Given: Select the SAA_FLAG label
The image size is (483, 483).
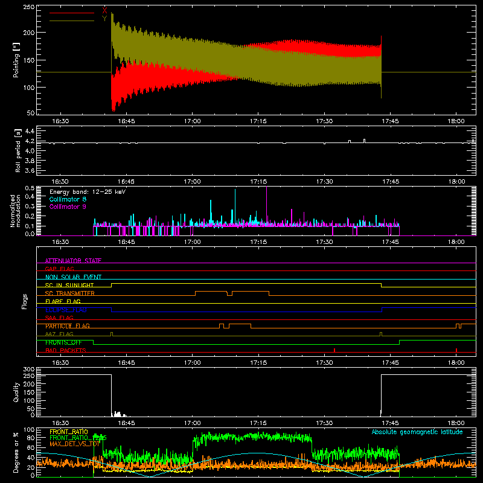Looking at the screenshot, I should (59, 318).
